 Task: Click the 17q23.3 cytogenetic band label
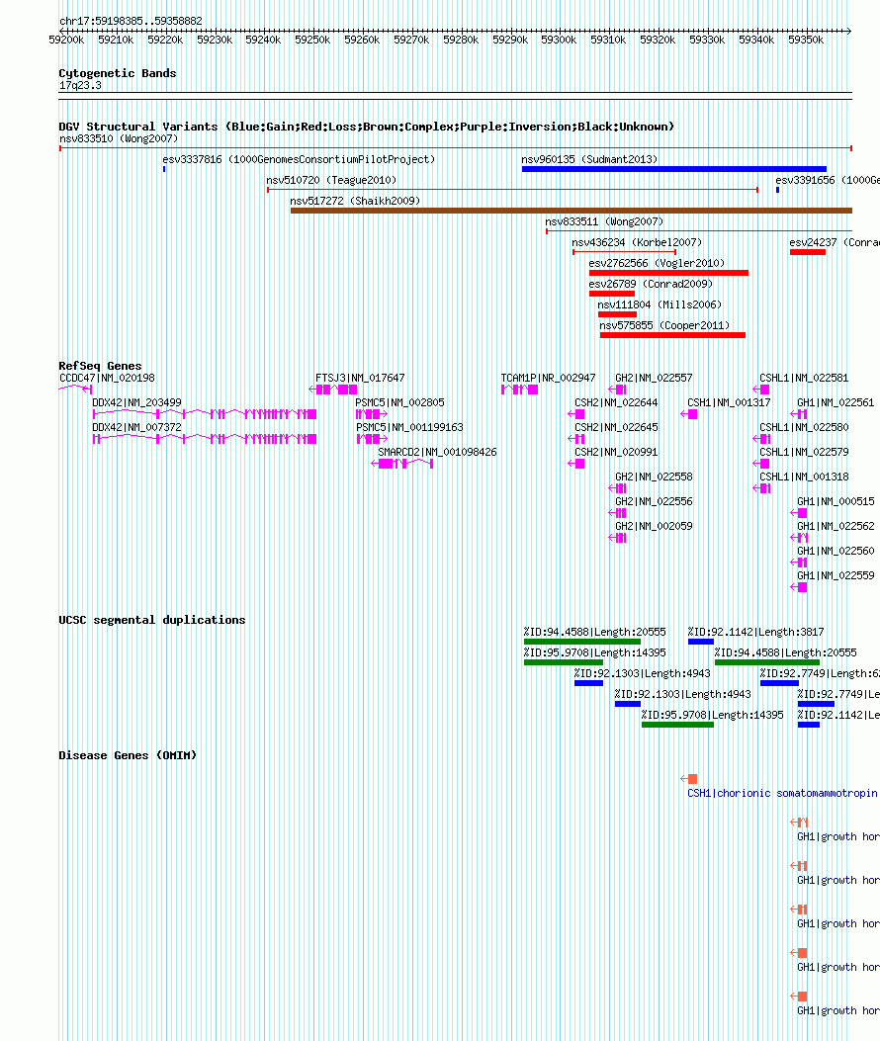(x=80, y=86)
